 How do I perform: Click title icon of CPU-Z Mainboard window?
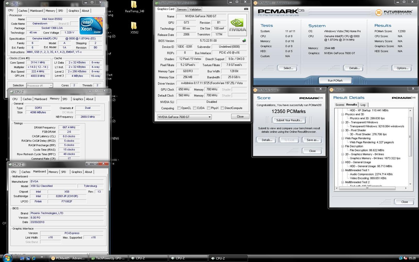[10, 165]
